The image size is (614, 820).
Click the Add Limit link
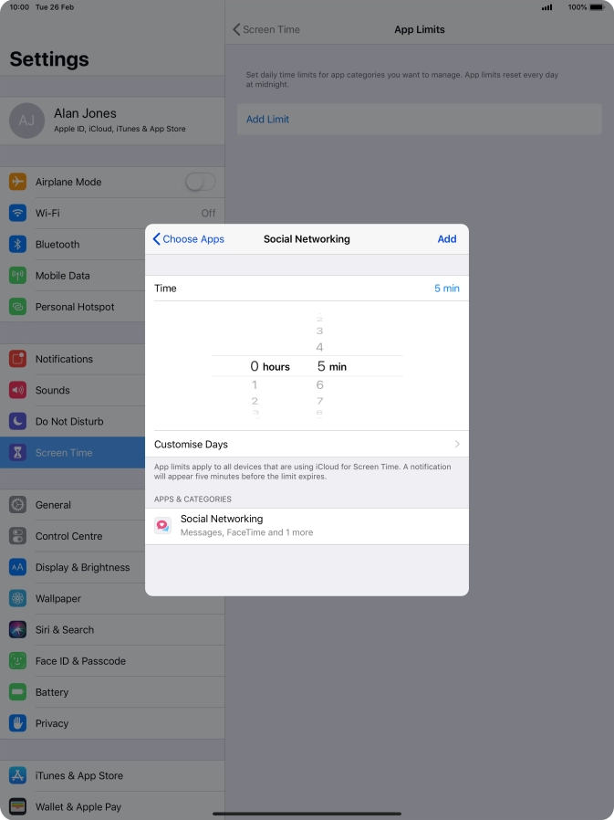click(x=267, y=120)
